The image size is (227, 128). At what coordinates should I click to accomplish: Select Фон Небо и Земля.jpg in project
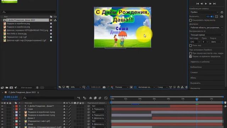(17, 34)
